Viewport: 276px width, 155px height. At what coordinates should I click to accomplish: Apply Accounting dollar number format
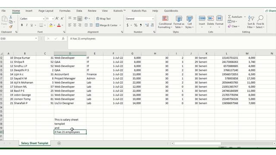pyautogui.click(x=128, y=25)
